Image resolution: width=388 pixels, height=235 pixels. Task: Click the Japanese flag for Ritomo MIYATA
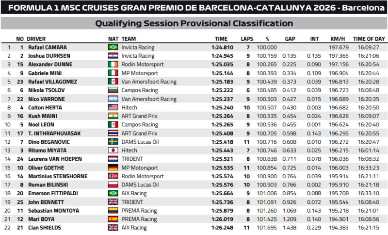(x=113, y=151)
